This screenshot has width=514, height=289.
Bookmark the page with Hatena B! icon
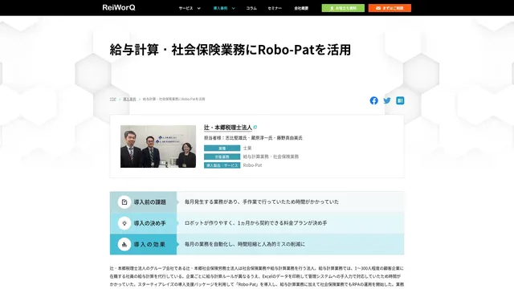pos(400,100)
